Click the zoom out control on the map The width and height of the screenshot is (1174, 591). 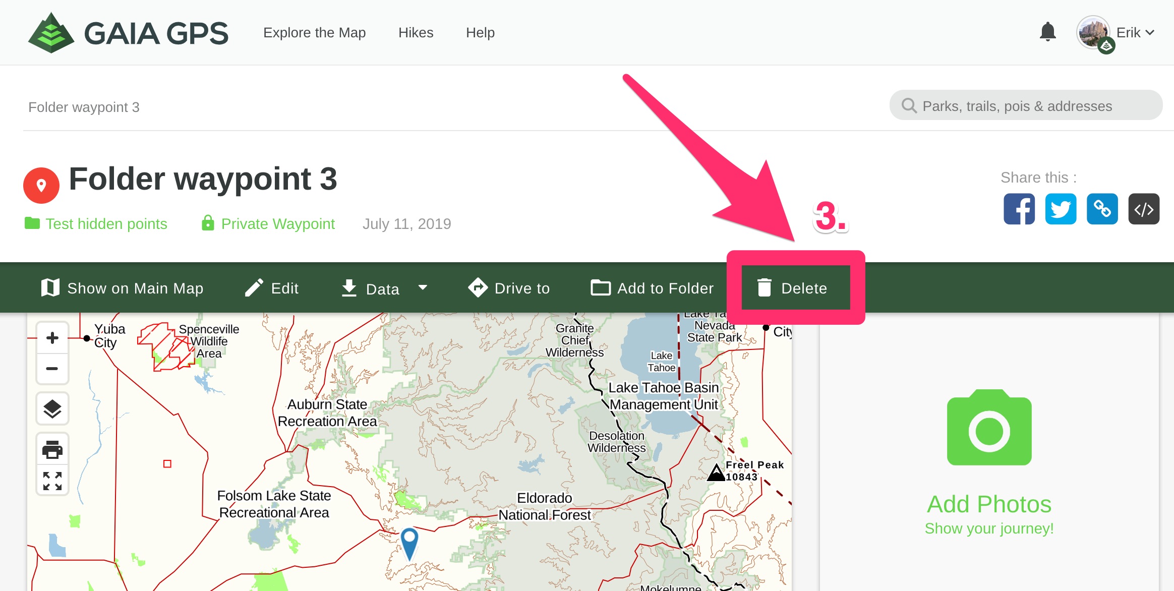coord(52,369)
